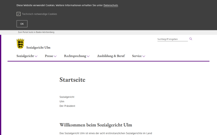This screenshot has width=217, height=135.
Task: Follow the Zum Portal Justiz in Baden-Württemberg link
Action: [x=36, y=32]
